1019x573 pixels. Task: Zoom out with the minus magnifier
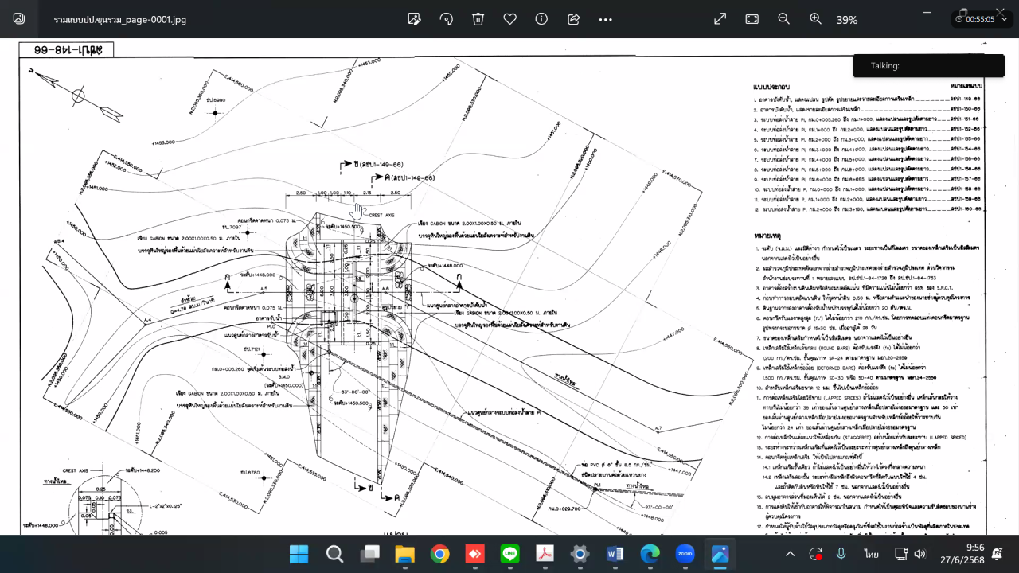pos(783,19)
